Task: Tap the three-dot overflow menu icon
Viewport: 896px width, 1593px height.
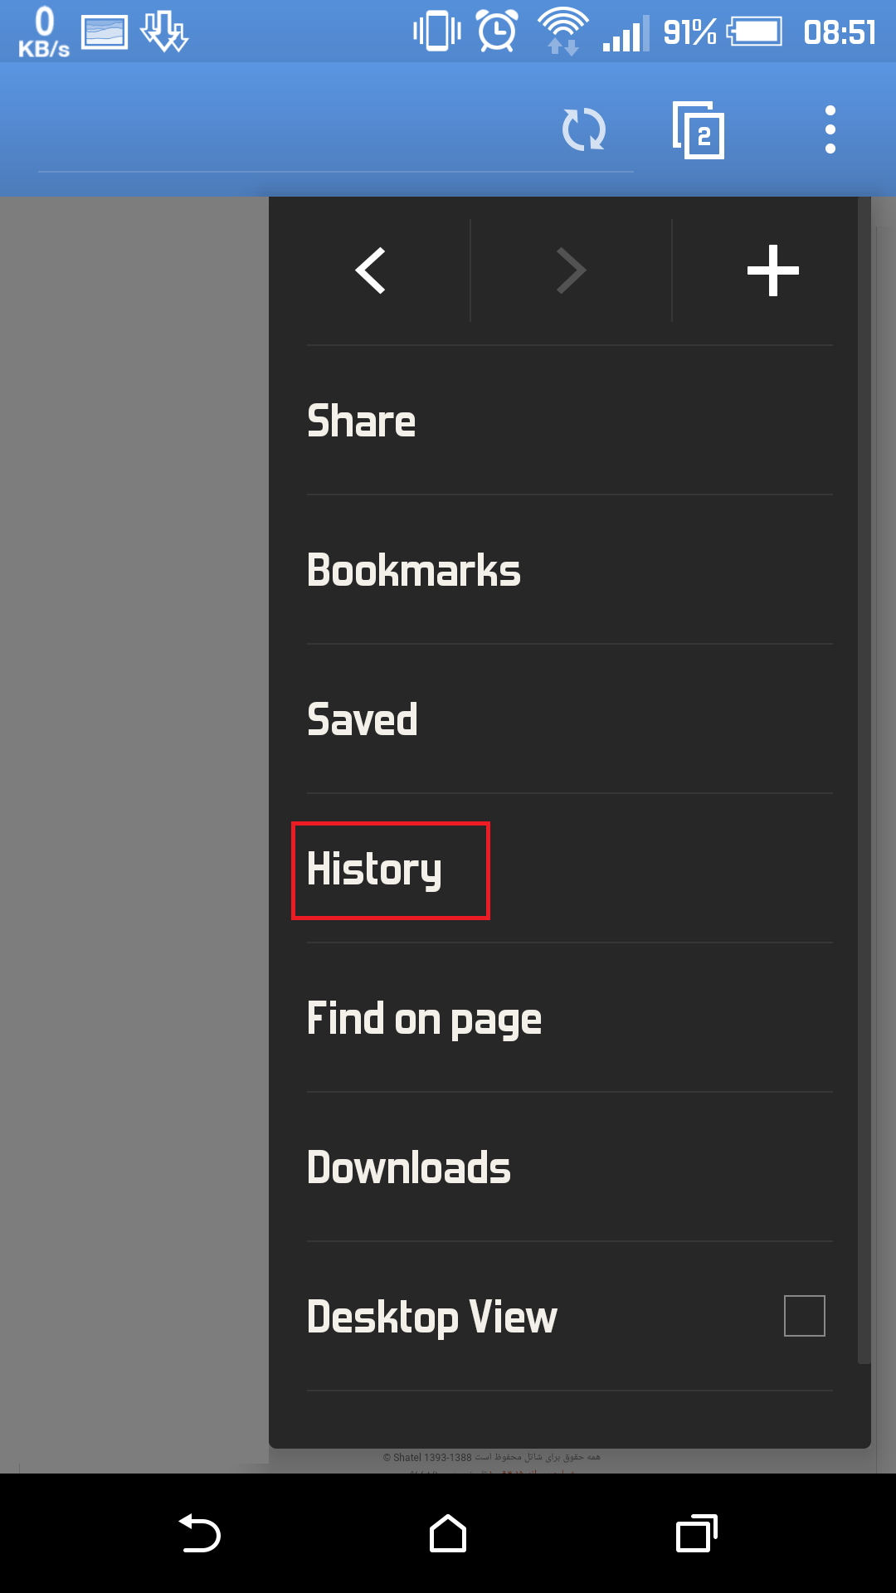Action: [830, 129]
